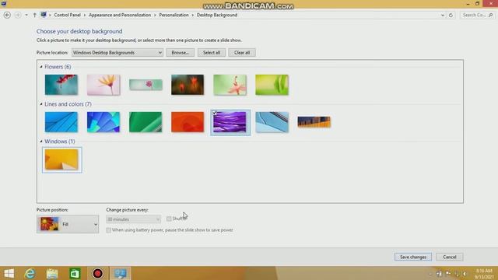Select the small pink flower panoramic wallpaper
Image resolution: width=498 pixels, height=280 pixels.
pos(146,85)
